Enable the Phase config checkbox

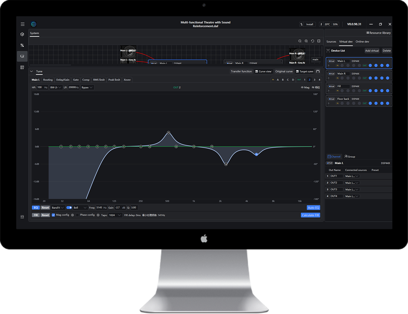pos(78,215)
